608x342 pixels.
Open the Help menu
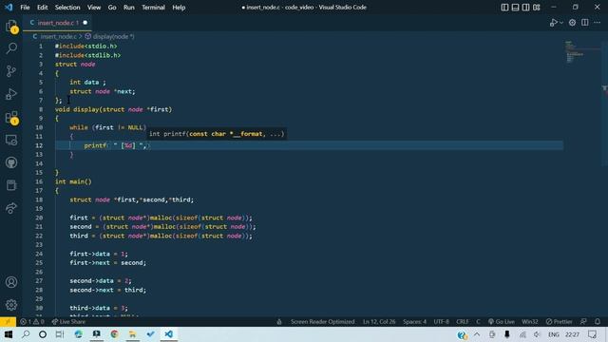pos(179,8)
